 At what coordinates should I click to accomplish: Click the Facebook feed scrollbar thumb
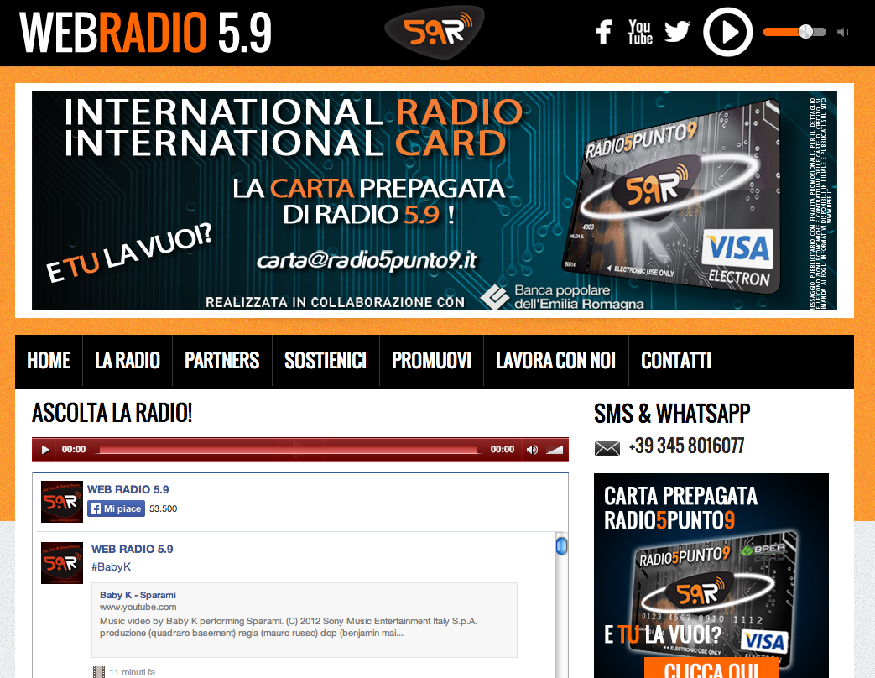click(561, 545)
